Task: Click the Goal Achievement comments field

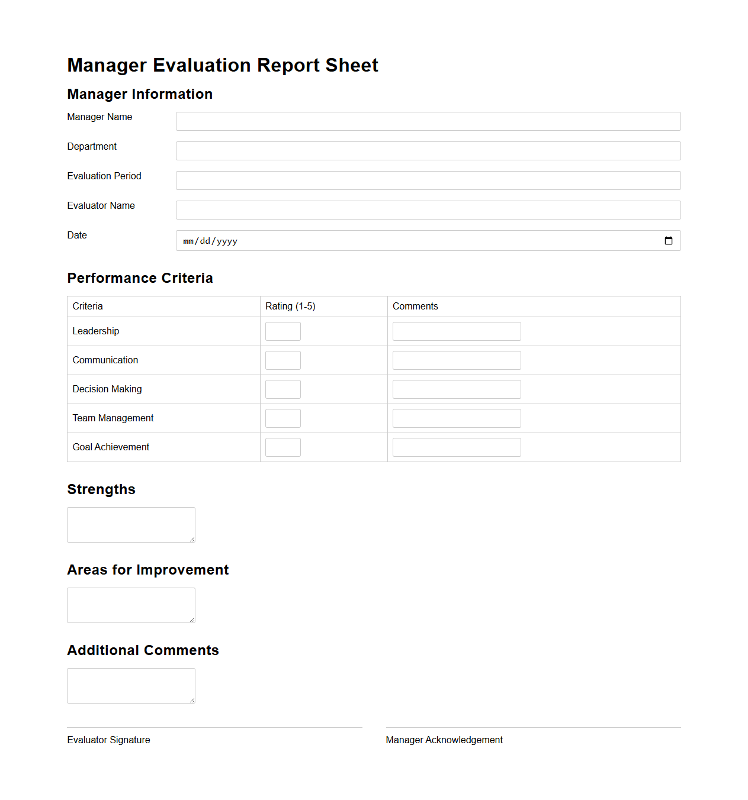Action: click(x=456, y=447)
